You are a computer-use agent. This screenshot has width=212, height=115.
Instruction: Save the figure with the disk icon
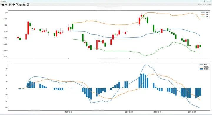pyautogui.click(x=28, y=5)
